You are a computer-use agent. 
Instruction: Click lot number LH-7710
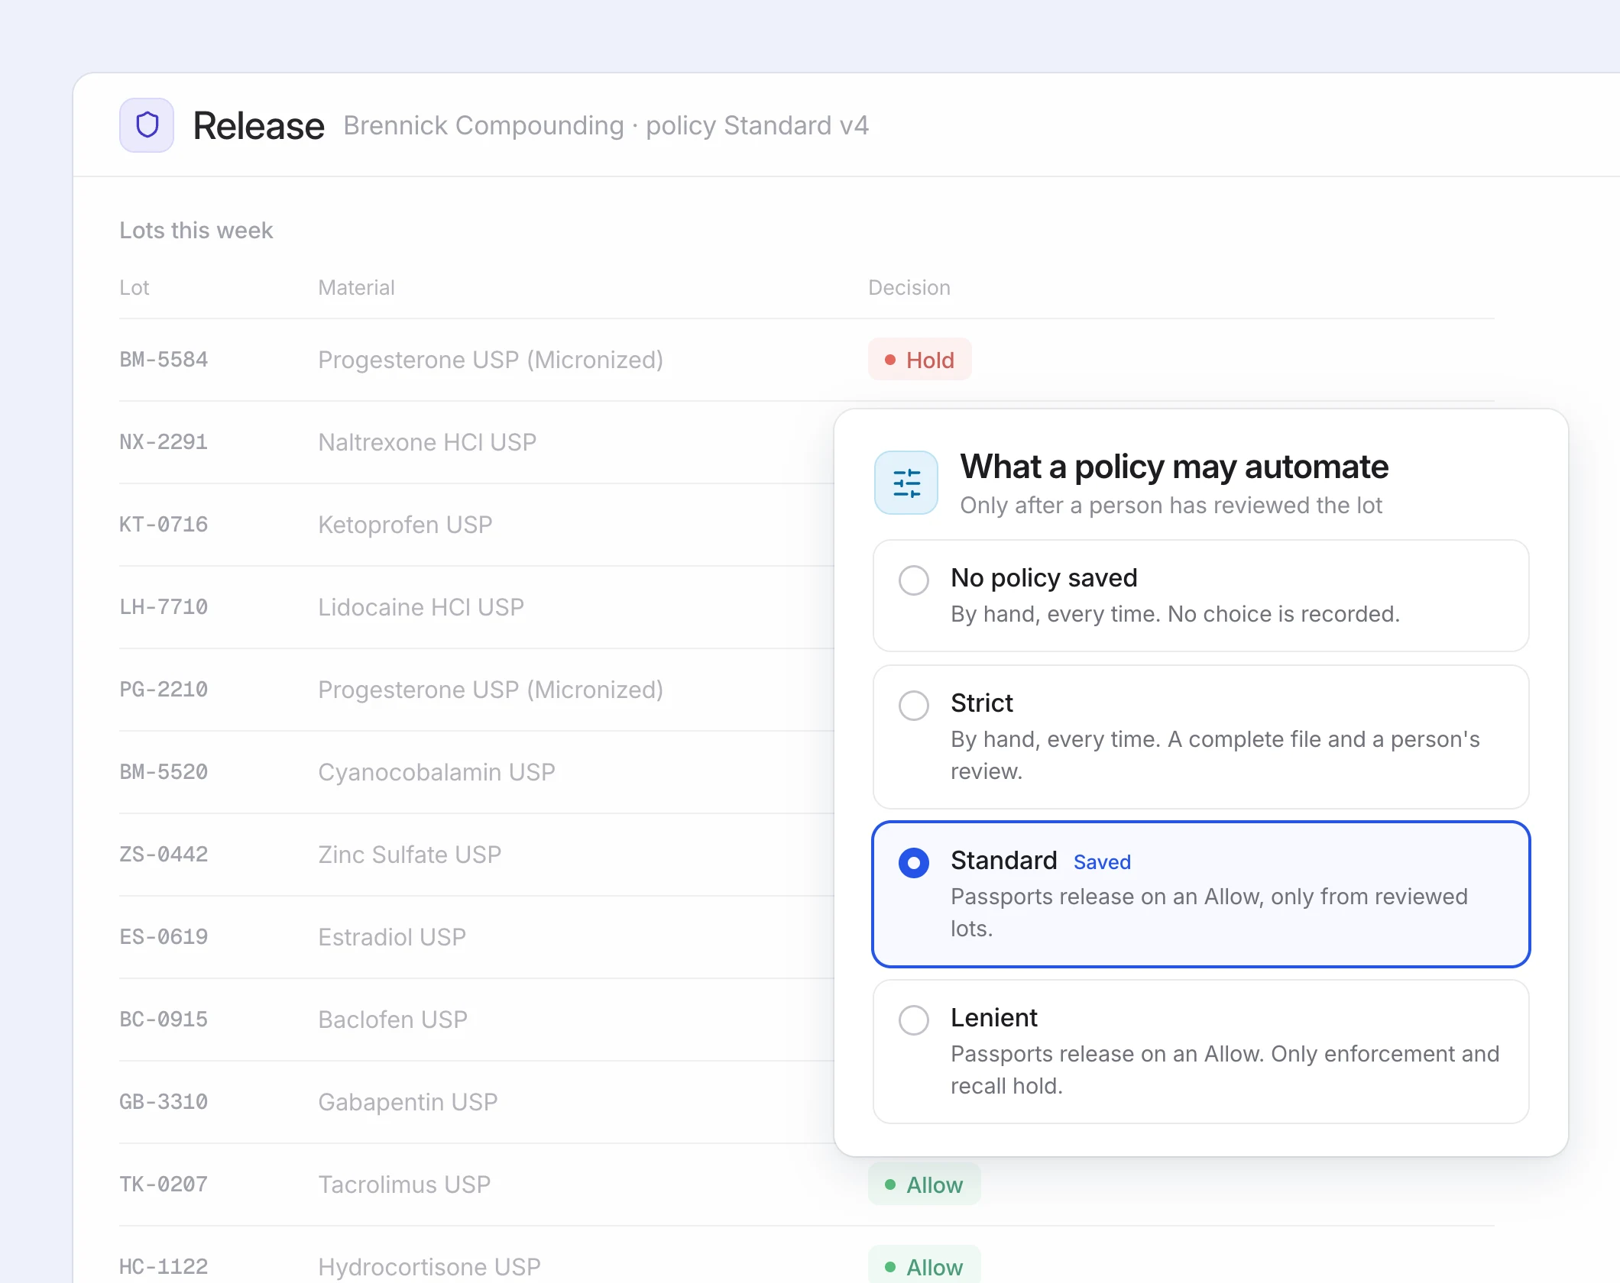click(164, 607)
